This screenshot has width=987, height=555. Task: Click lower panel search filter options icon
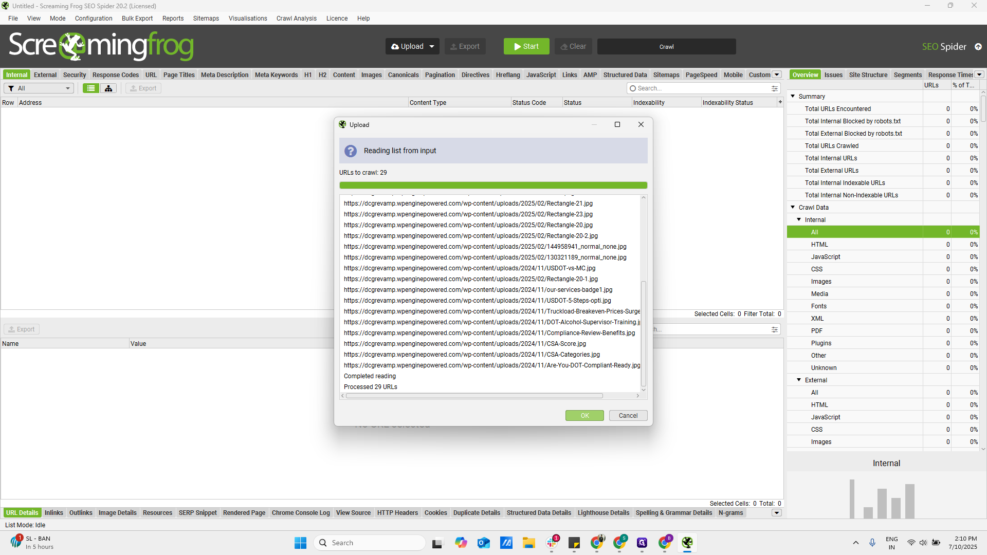click(x=774, y=329)
